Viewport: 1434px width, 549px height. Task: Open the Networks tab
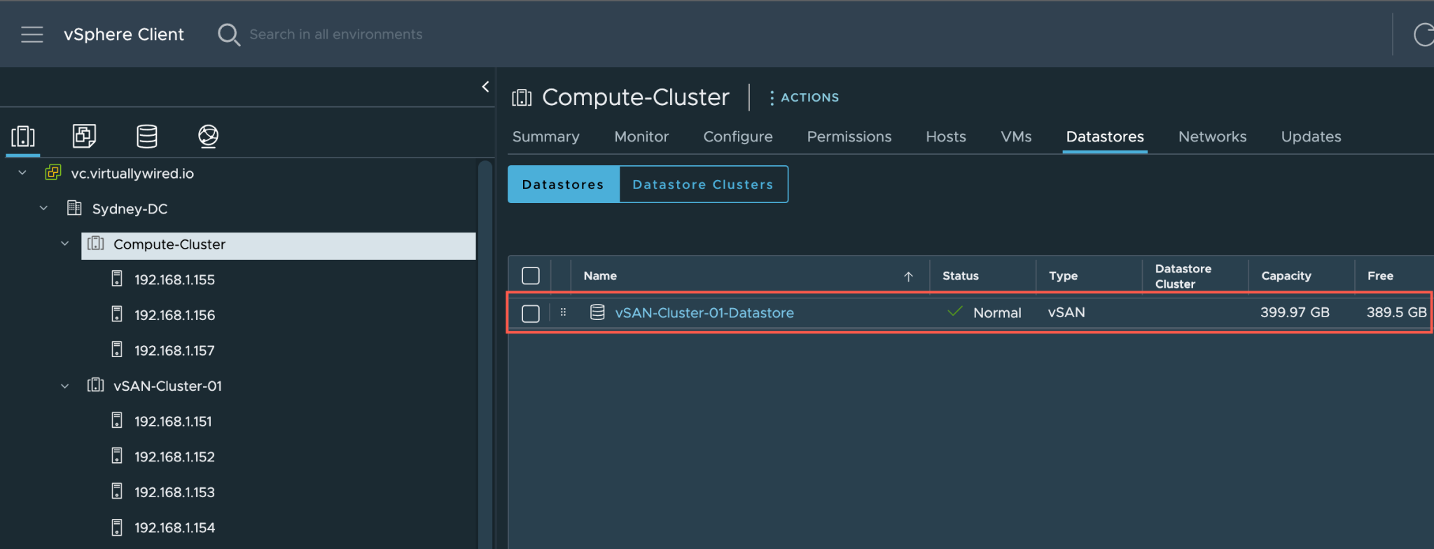click(1212, 137)
